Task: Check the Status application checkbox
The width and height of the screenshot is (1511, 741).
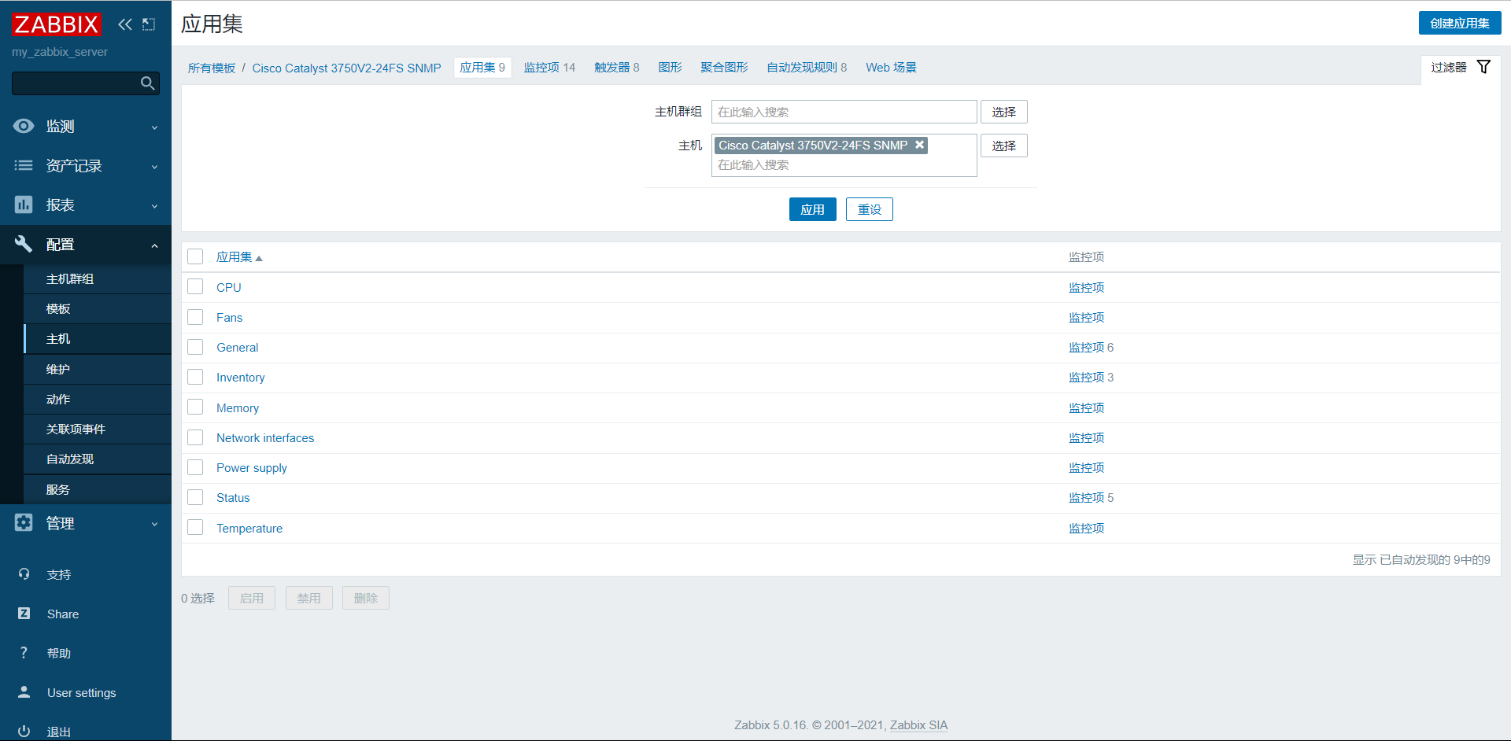Action: point(195,497)
